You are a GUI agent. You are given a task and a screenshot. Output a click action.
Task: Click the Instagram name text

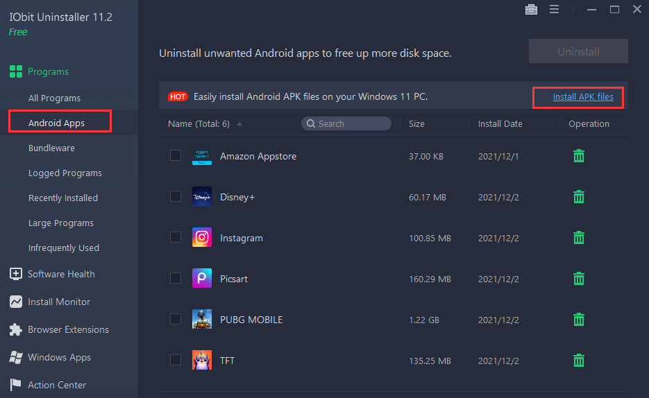coord(242,238)
